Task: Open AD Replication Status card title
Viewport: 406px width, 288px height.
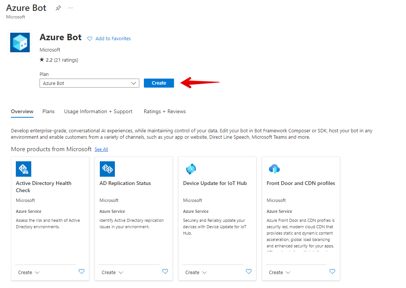Action: 125,183
